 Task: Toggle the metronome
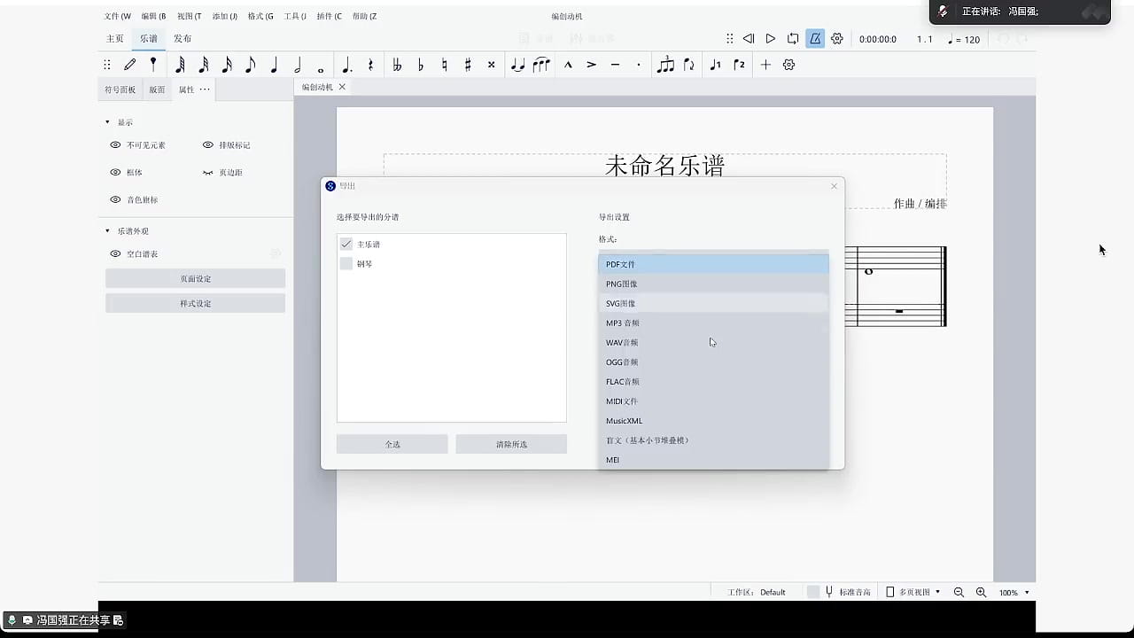point(815,39)
